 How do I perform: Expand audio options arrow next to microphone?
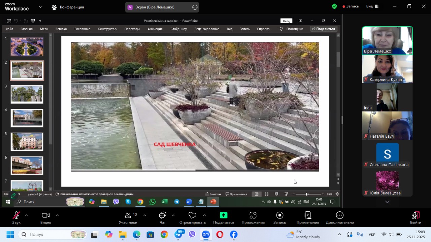pos(26,215)
